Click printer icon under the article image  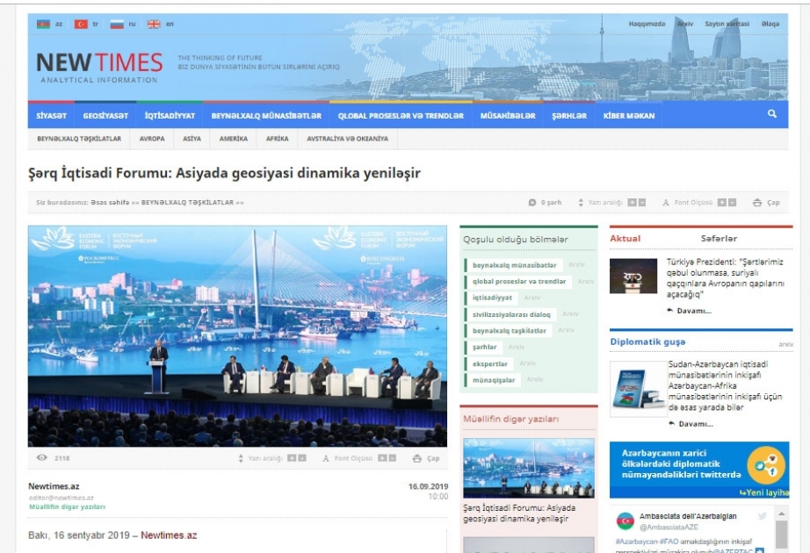417,458
